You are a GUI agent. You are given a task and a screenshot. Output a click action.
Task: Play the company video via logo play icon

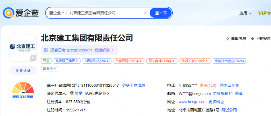[x=33, y=58]
